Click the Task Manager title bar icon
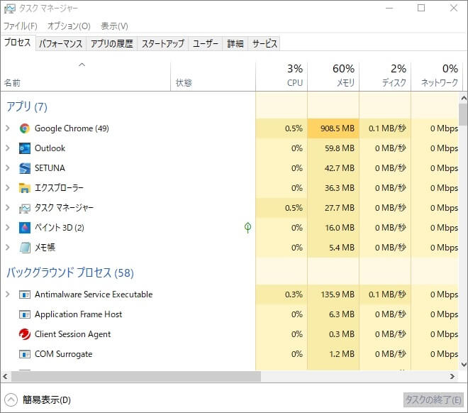 click(9, 9)
